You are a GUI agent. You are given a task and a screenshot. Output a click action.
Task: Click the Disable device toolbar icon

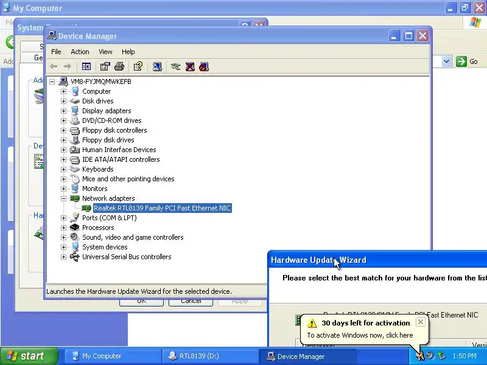point(204,66)
